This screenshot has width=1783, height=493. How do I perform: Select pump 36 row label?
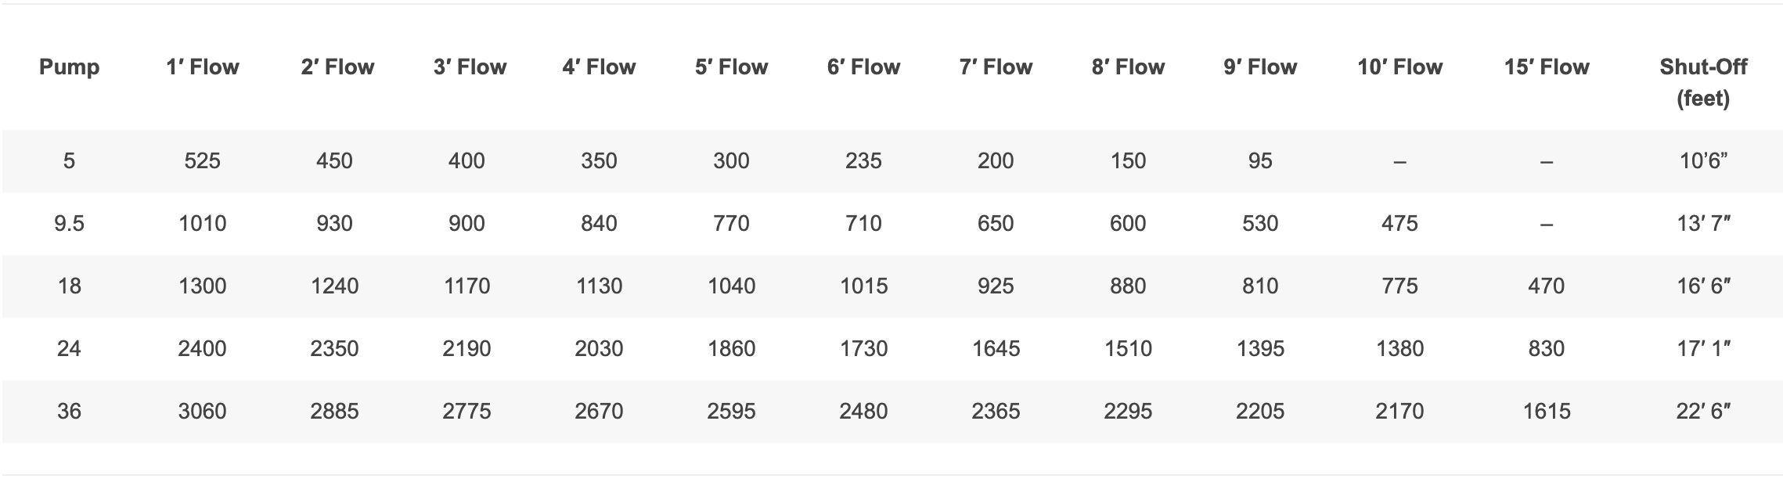pos(69,412)
